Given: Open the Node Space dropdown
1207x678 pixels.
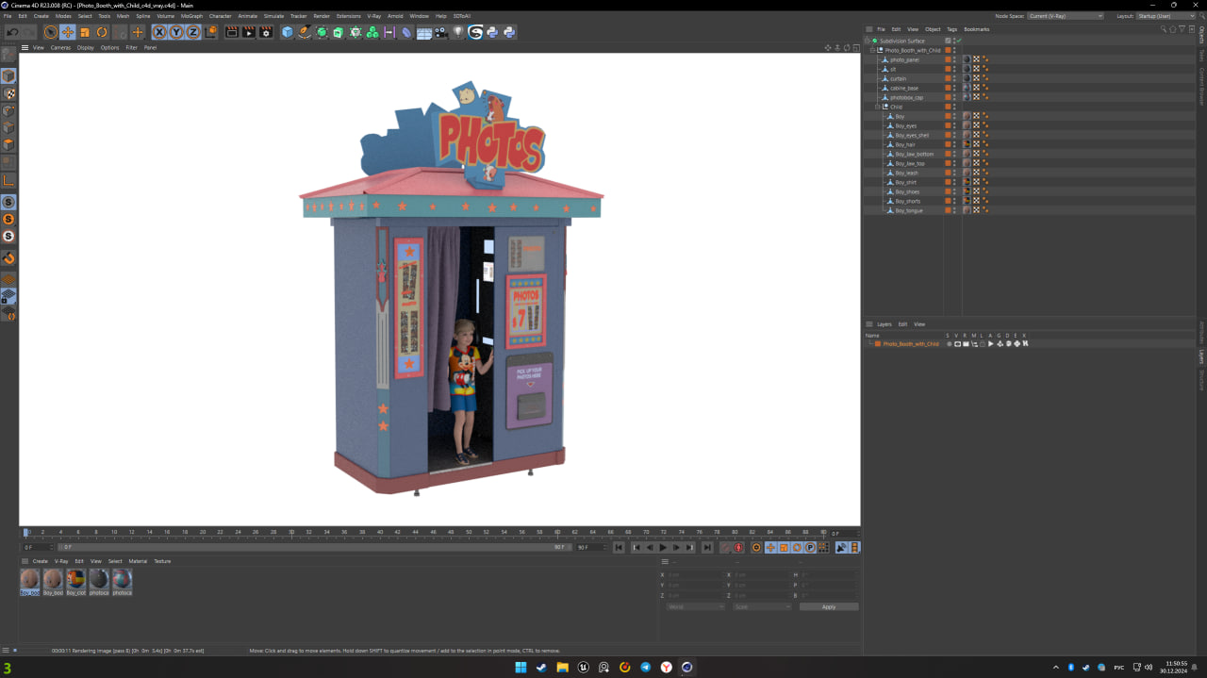Looking at the screenshot, I should [1066, 16].
